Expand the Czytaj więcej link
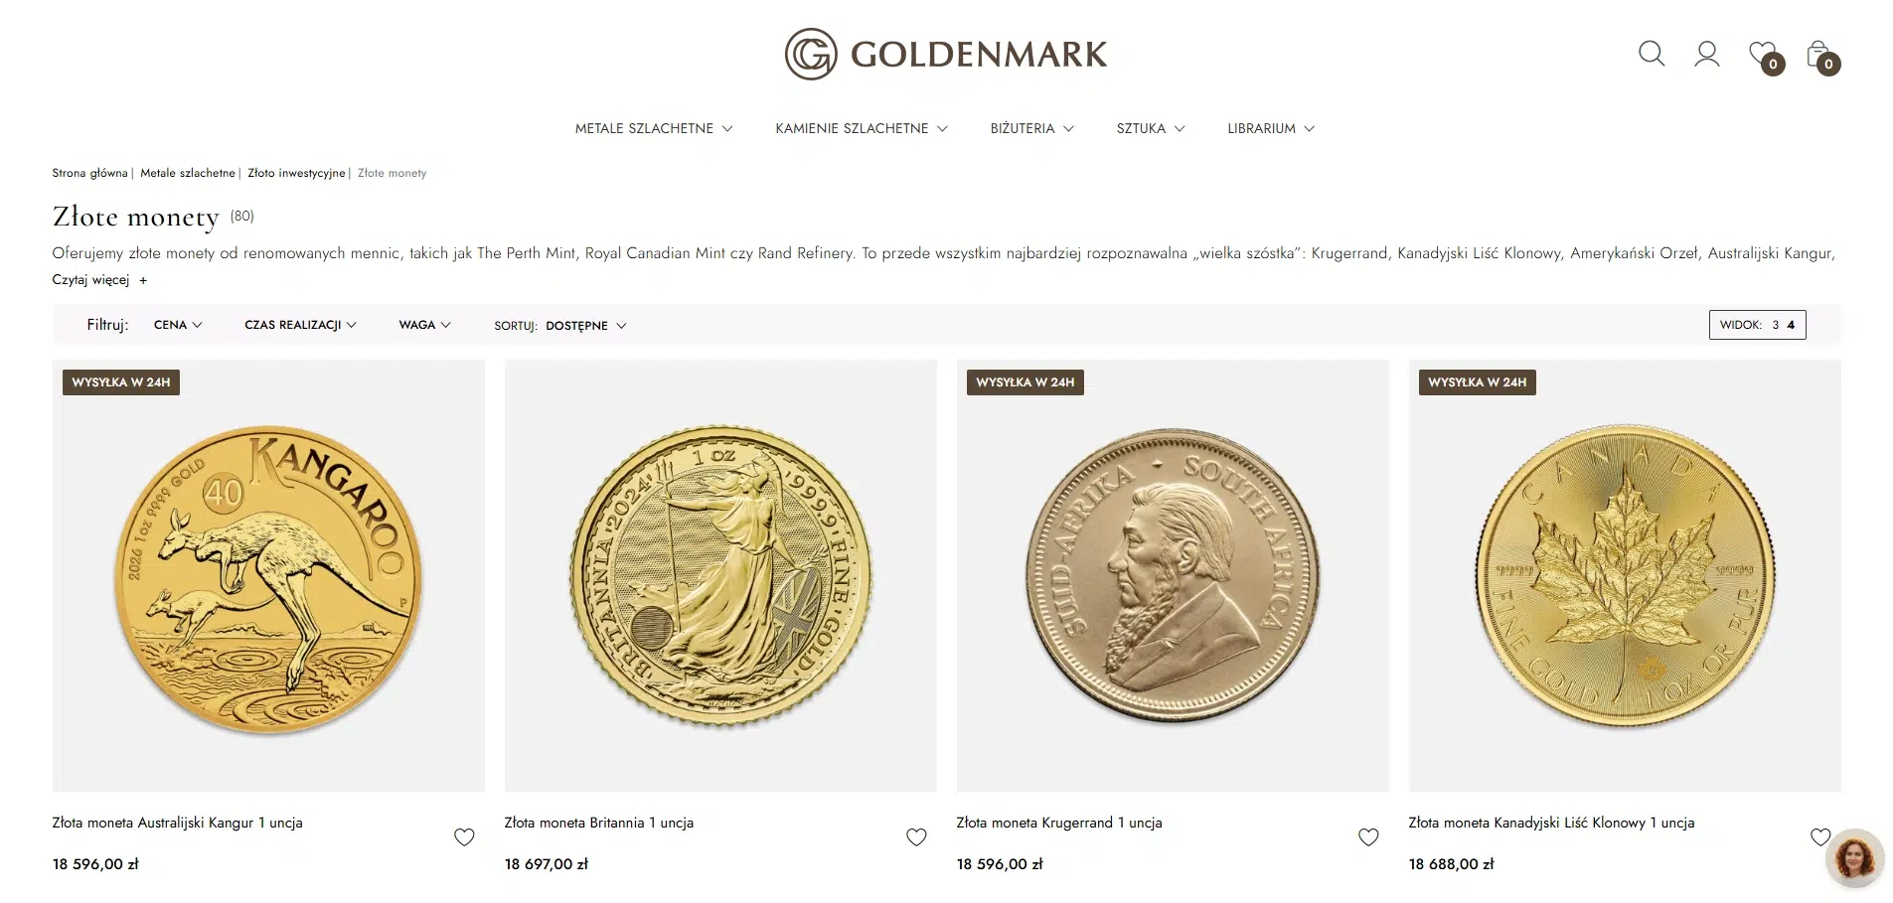This screenshot has height=903, width=1893. [96, 279]
